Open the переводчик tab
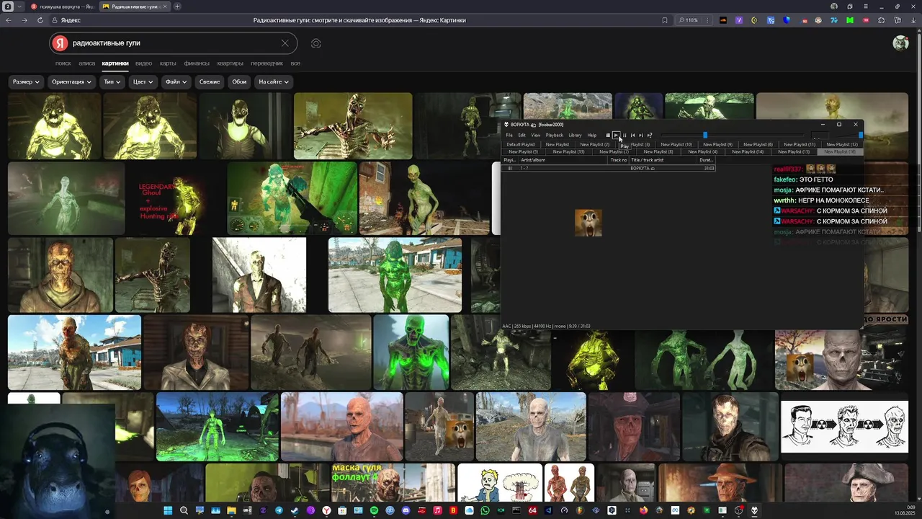This screenshot has width=922, height=519. [x=267, y=63]
